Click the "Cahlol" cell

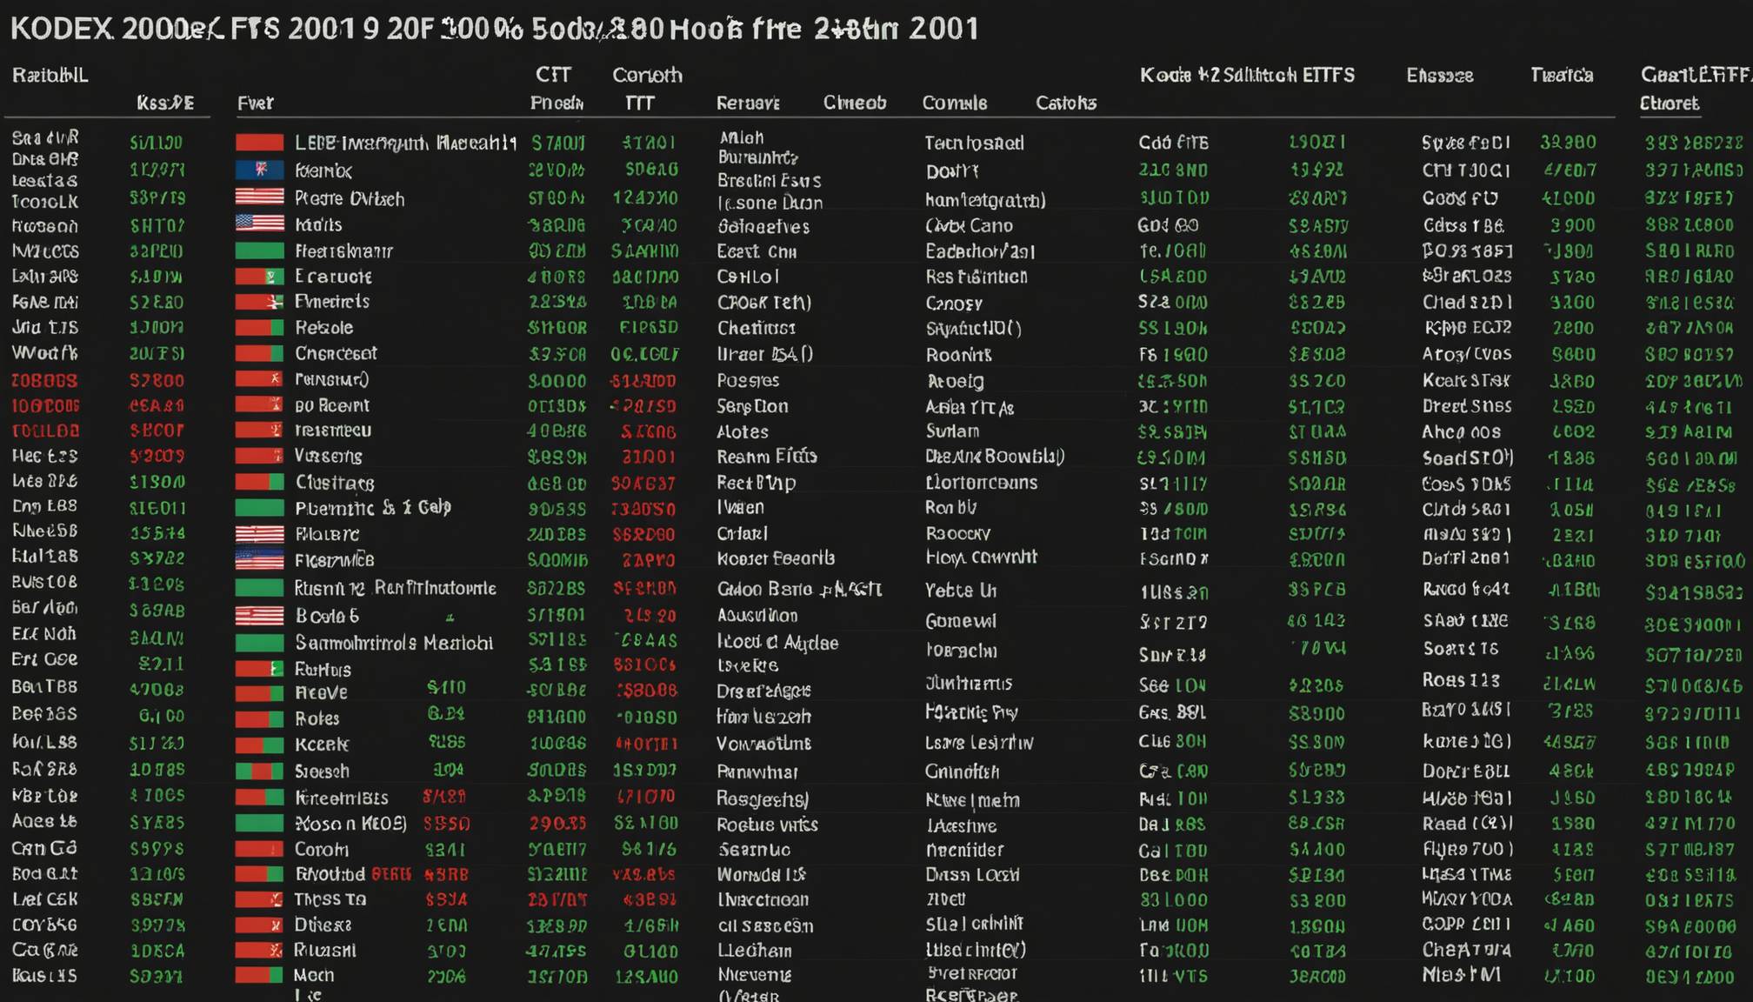click(x=748, y=277)
